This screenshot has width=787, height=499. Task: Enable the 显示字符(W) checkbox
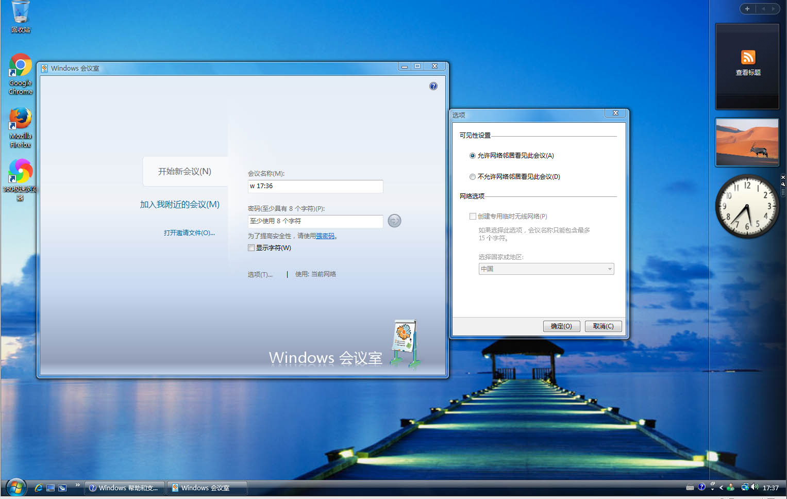coord(252,248)
